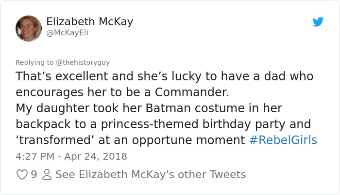Click the like count number 9
Screen dimensions: 340x195
click(x=34, y=175)
